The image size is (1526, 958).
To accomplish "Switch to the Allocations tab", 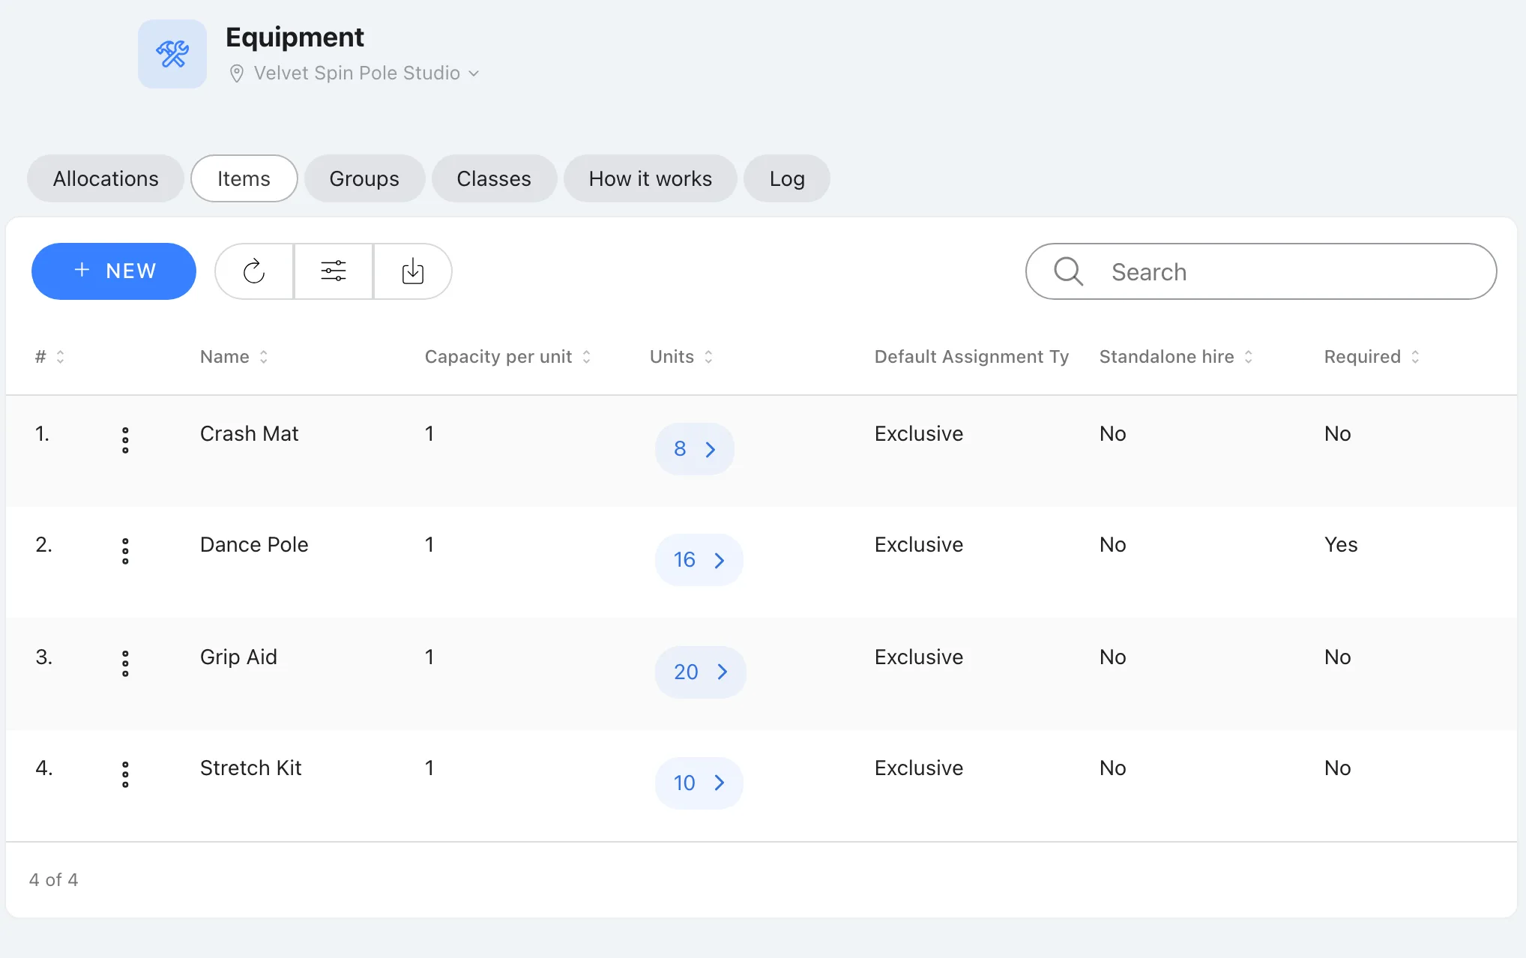I will tap(106, 178).
